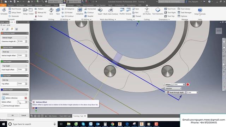Open the Sketch ribbon tab
The image size is (226, 127).
(x=30, y=5)
